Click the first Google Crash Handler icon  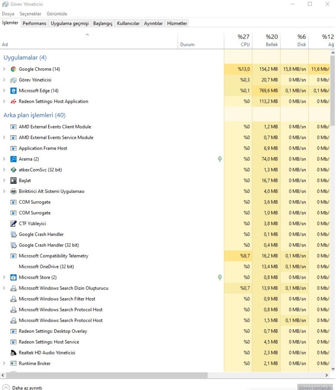pos(13,234)
